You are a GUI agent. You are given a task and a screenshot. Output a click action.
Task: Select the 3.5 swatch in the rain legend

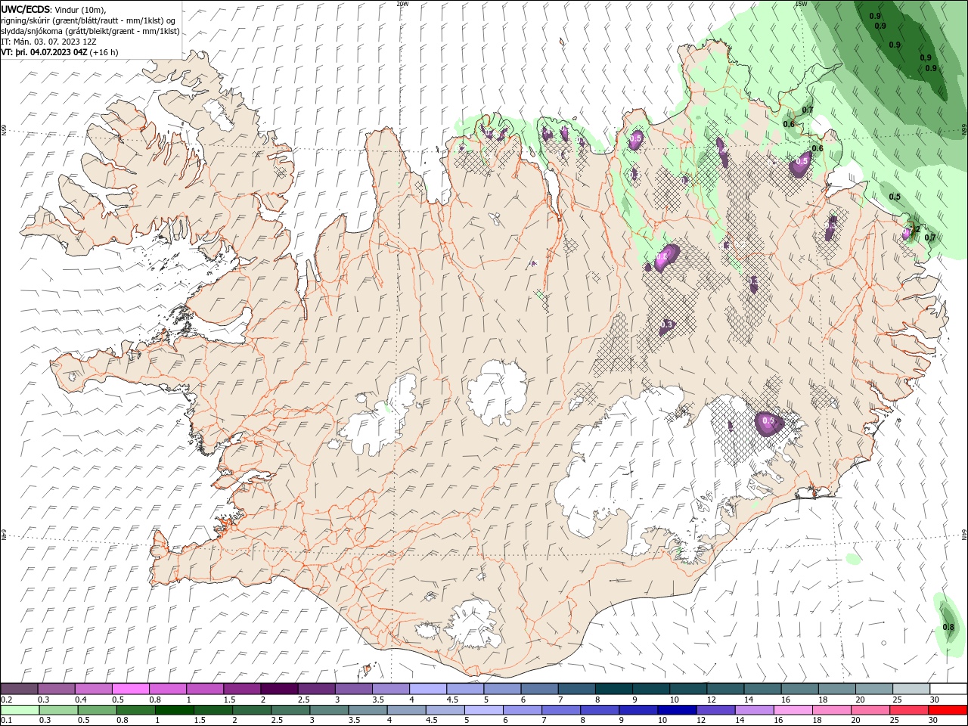368,710
